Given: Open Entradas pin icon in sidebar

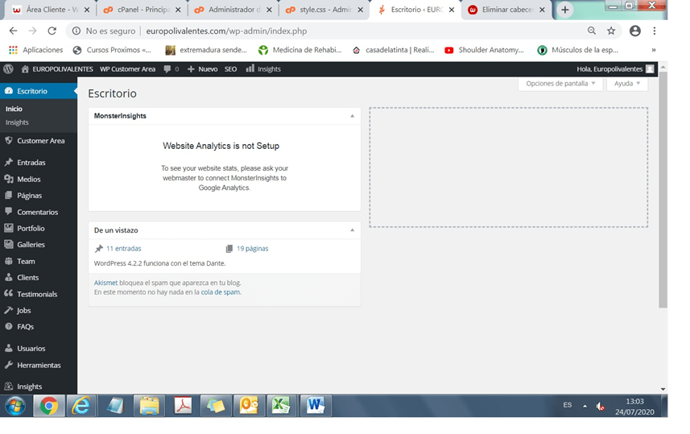Looking at the screenshot, I should click(8, 162).
